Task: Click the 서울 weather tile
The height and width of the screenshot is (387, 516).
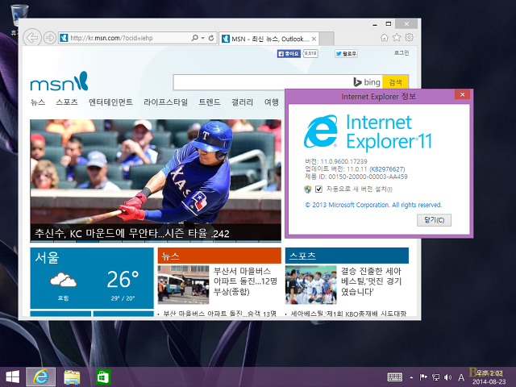Action: click(x=92, y=278)
